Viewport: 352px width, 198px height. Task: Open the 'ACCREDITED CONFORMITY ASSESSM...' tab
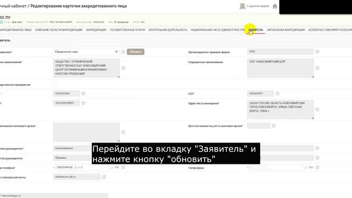(x=330, y=30)
